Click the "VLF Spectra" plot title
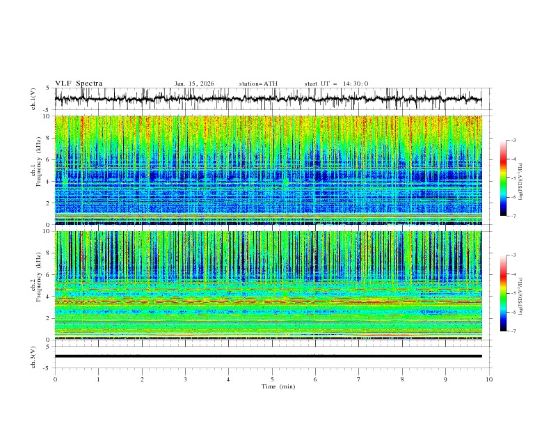Viewport: 551px width, 426px height. tap(79, 84)
